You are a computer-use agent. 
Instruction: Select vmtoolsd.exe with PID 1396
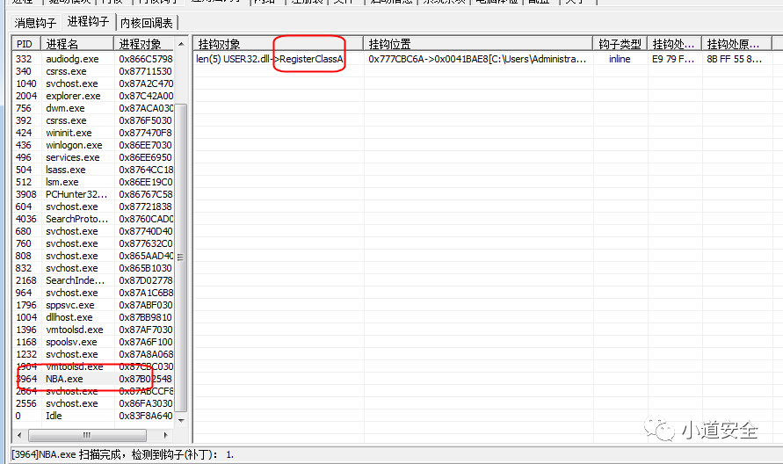[x=93, y=330]
